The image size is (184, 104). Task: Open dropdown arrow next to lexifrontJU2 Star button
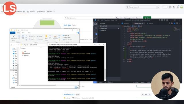[149, 94]
